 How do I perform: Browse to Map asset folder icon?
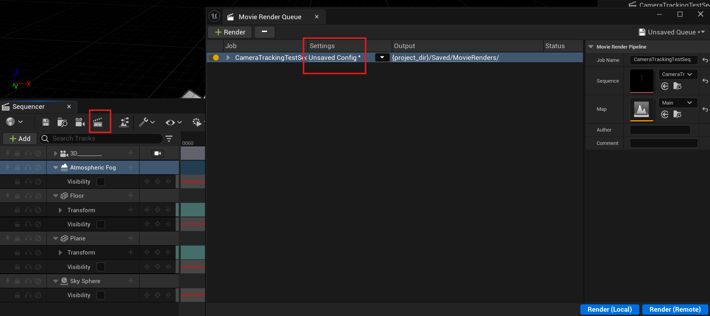coord(677,114)
